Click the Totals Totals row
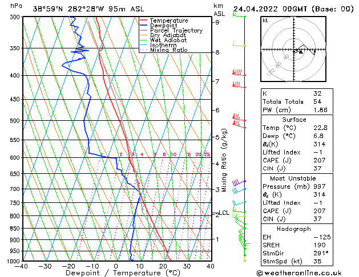Image resolution: width=359 pixels, height=277 pixels. [x=297, y=101]
